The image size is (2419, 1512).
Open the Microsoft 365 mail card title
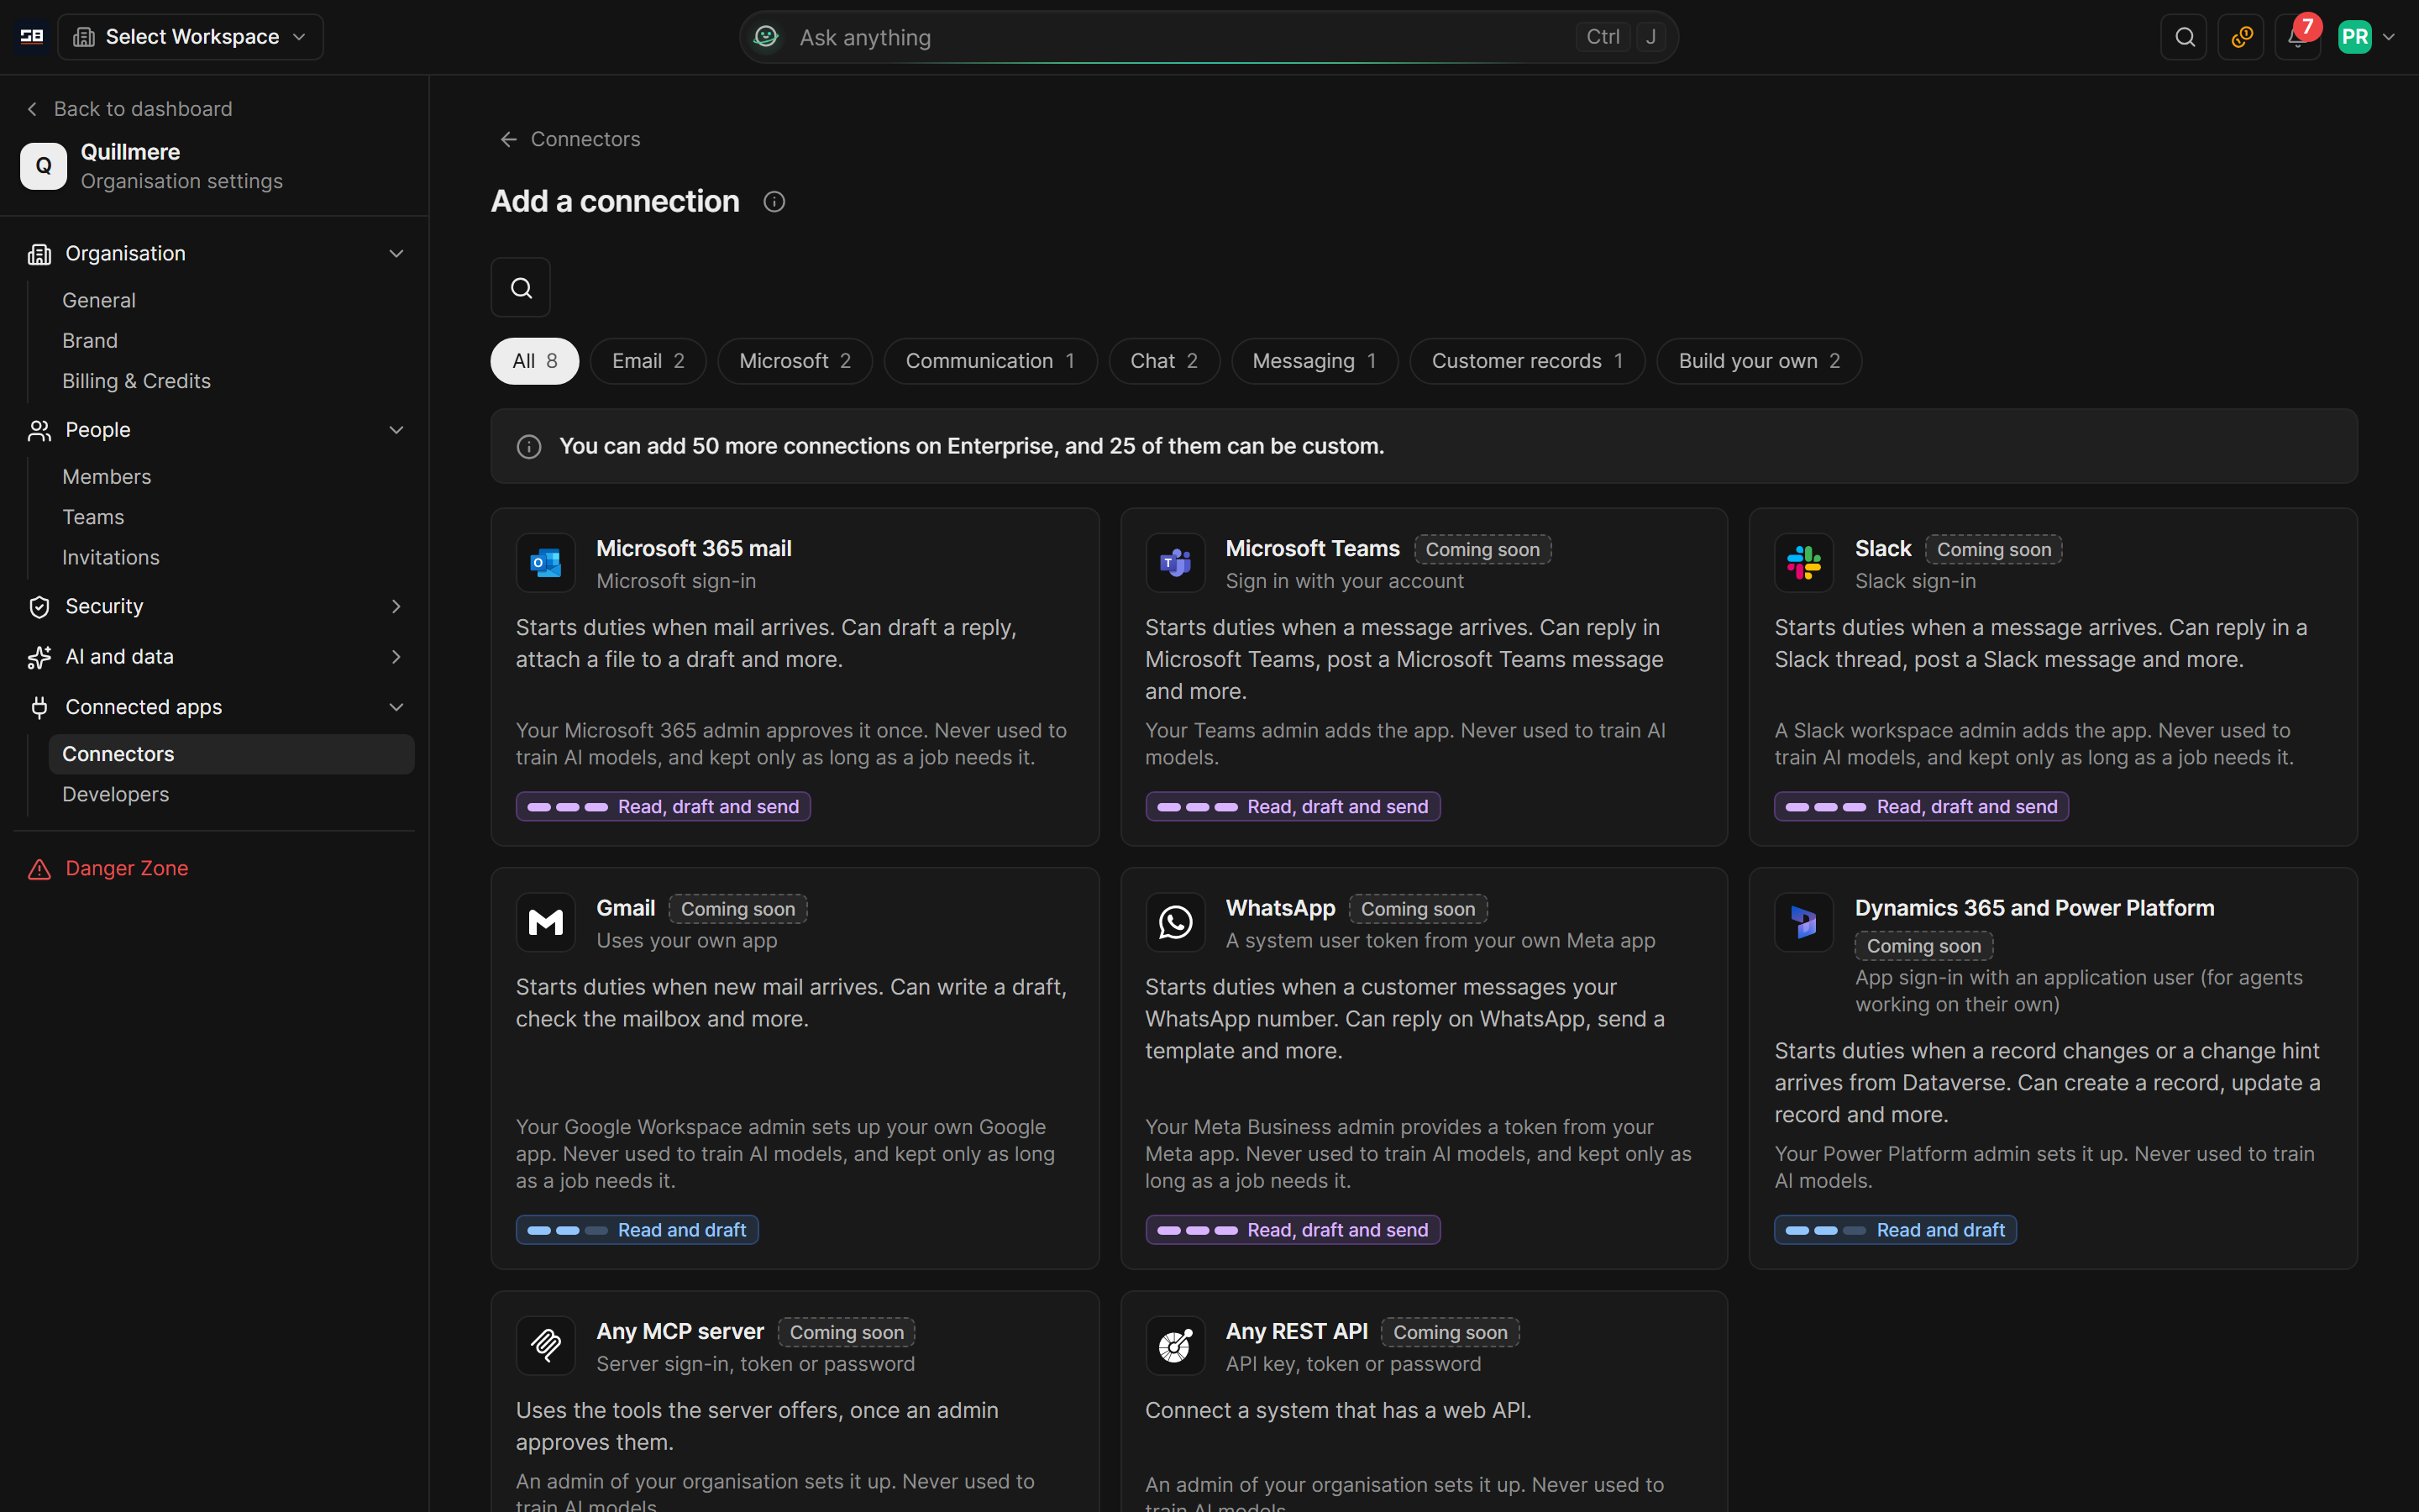pyautogui.click(x=694, y=549)
